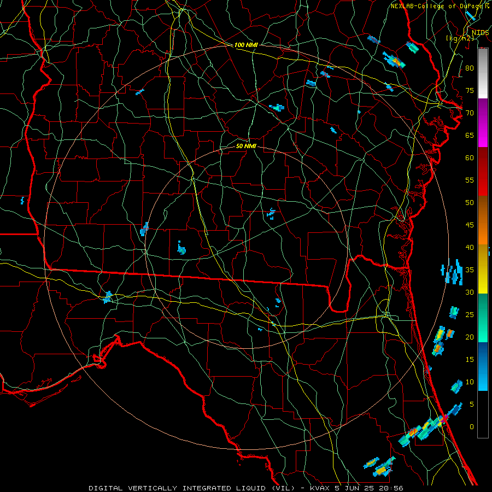492x492 pixels.
Task: Select the 20 value on the color scale
Action: pos(470,337)
